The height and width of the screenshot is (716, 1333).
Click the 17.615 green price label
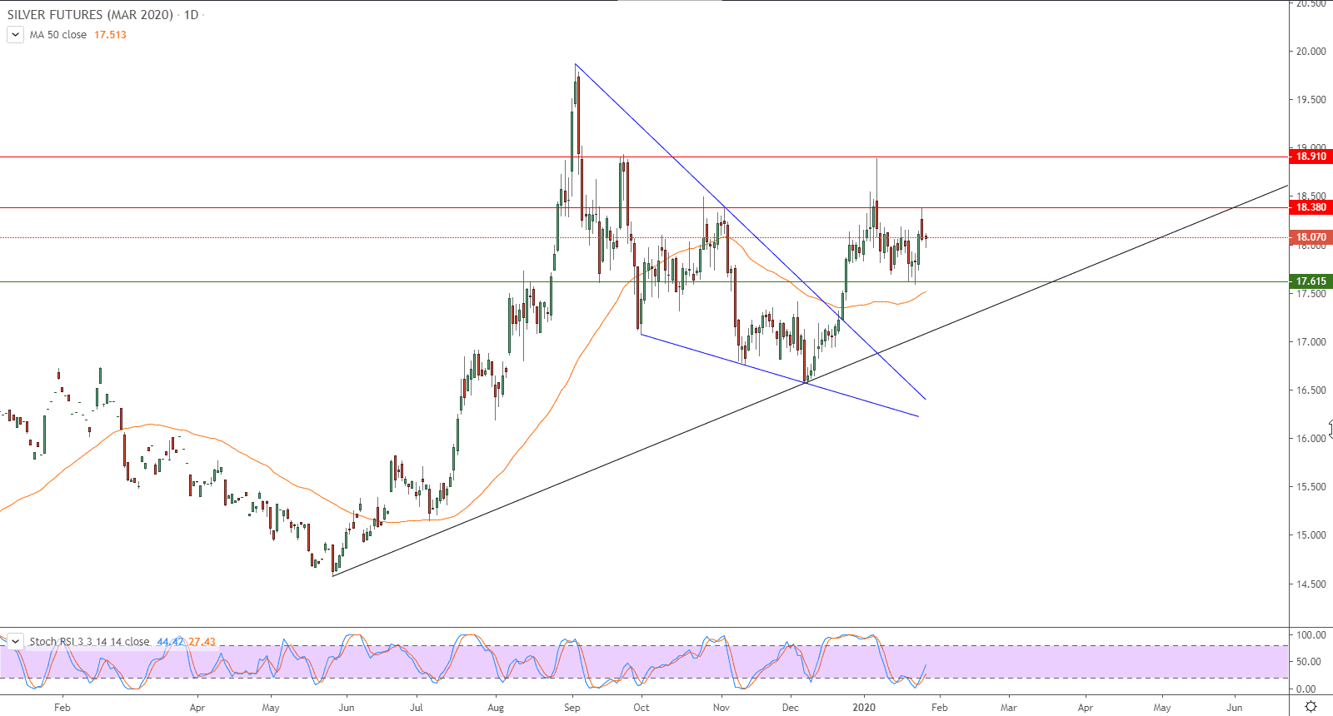[x=1311, y=281]
